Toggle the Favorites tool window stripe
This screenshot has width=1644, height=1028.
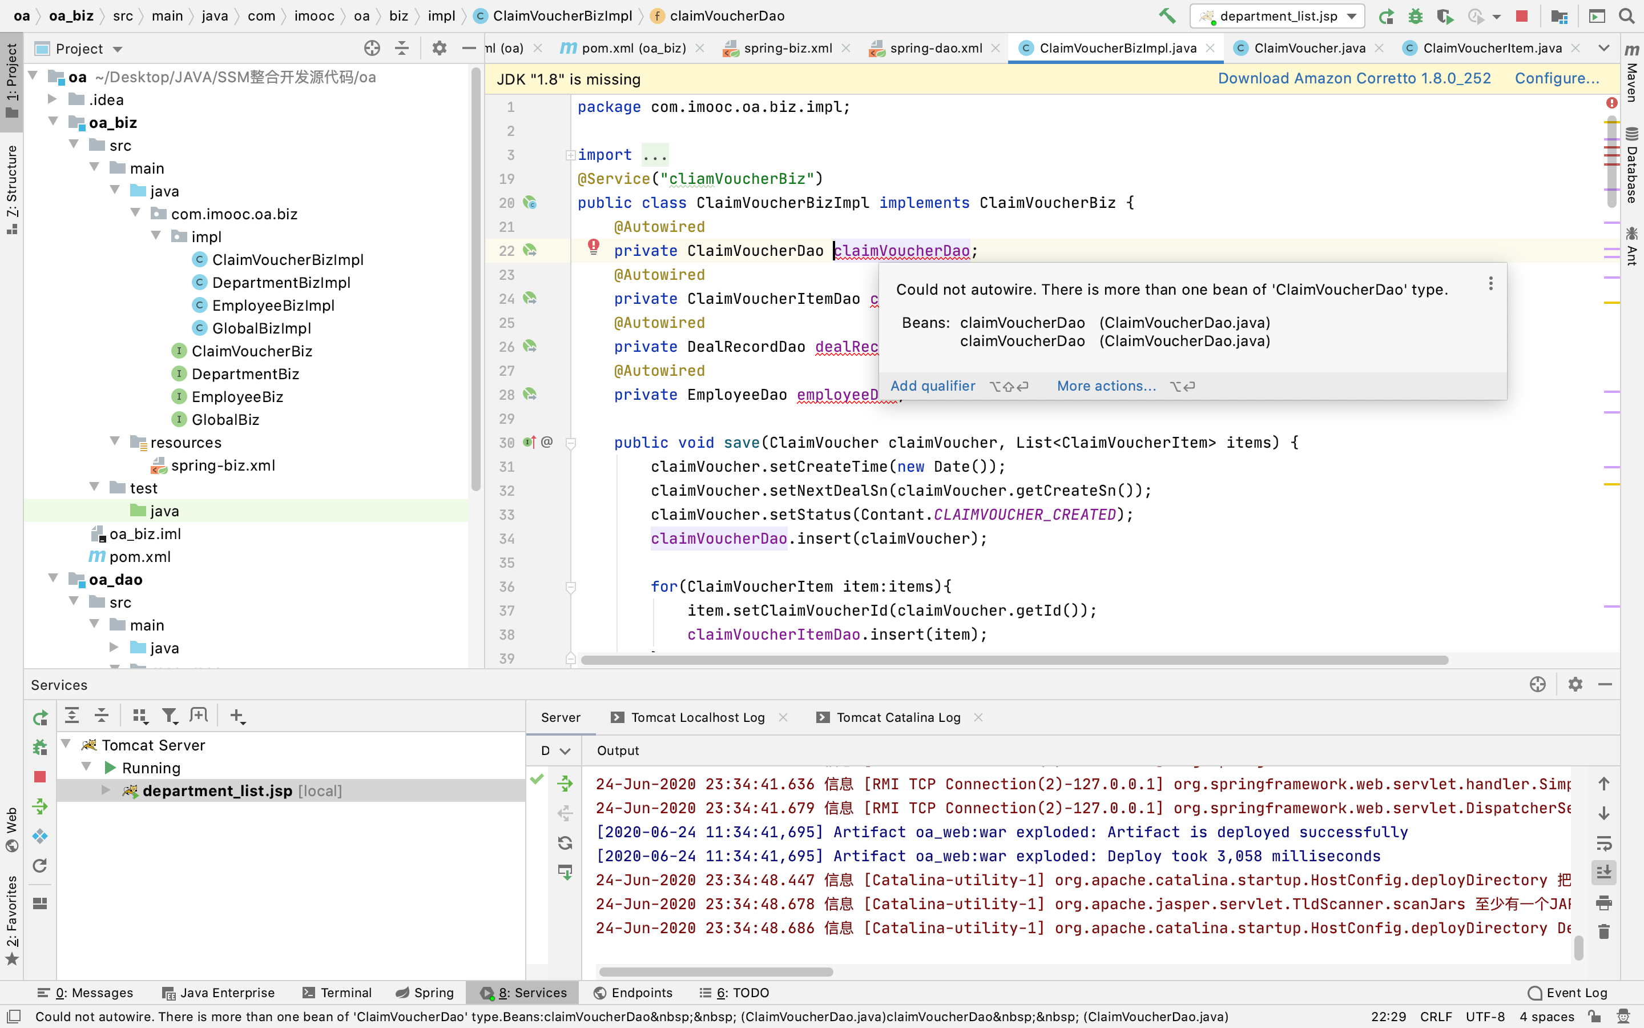(x=11, y=921)
